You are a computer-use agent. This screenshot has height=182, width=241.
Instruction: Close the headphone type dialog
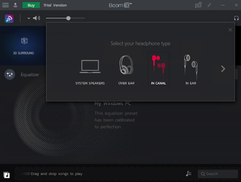[230, 30]
